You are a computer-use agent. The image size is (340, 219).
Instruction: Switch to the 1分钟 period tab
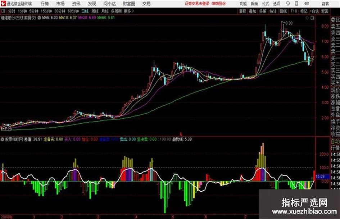point(22,11)
